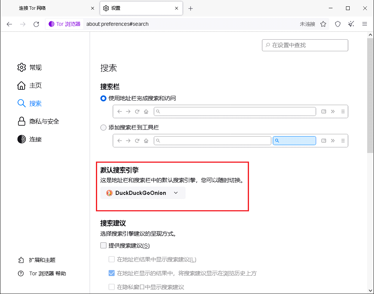
Task: Open 隐私与安全 settings category
Action: click(38, 121)
